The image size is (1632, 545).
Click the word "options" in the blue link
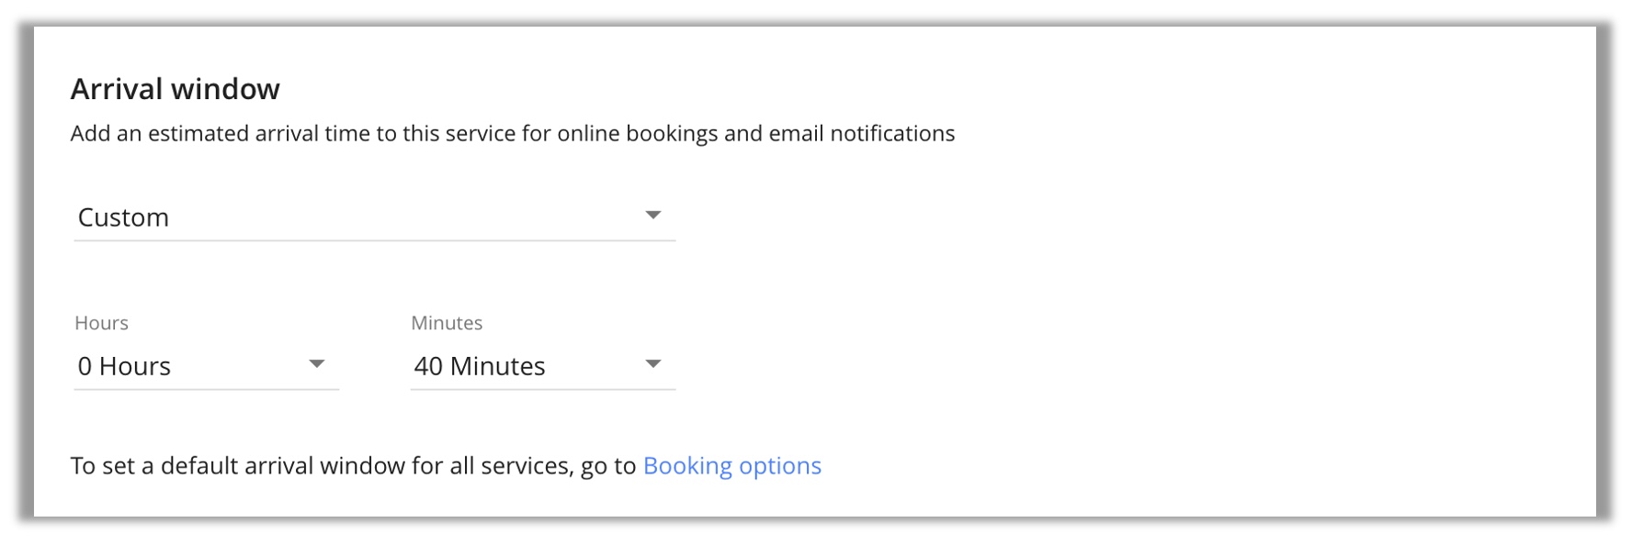[780, 466]
